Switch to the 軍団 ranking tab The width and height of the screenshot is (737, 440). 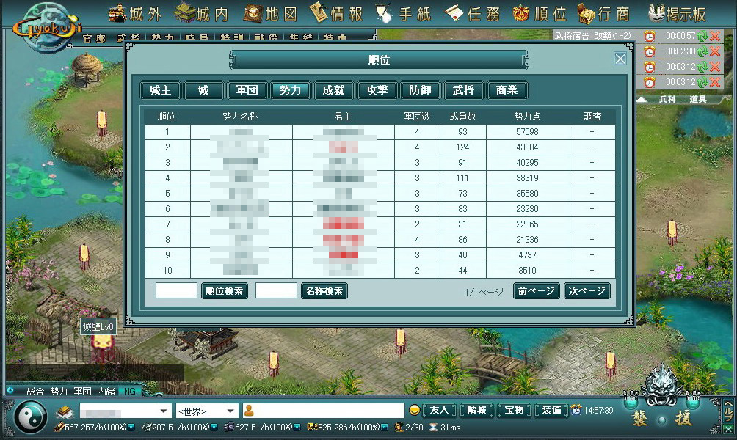[247, 90]
